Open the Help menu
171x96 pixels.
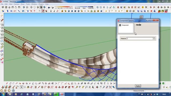[x=47, y=4]
